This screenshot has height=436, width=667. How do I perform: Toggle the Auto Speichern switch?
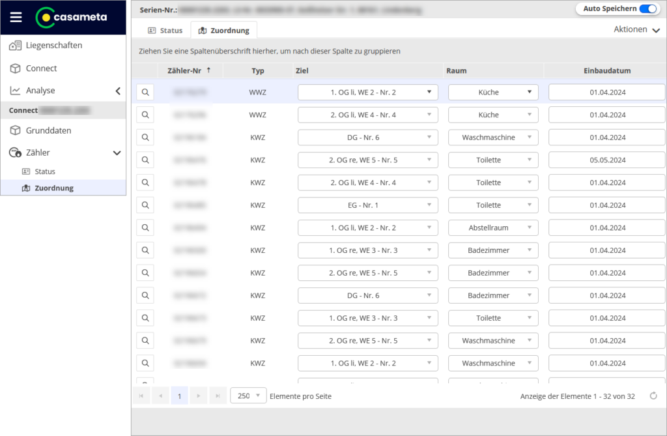click(648, 9)
